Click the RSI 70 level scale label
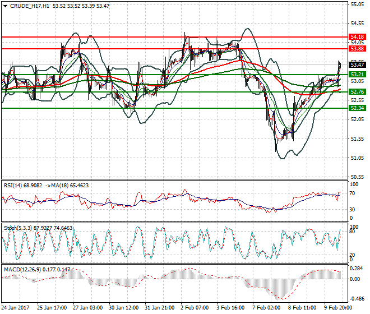The height and width of the screenshot is (314, 370). coord(353,193)
